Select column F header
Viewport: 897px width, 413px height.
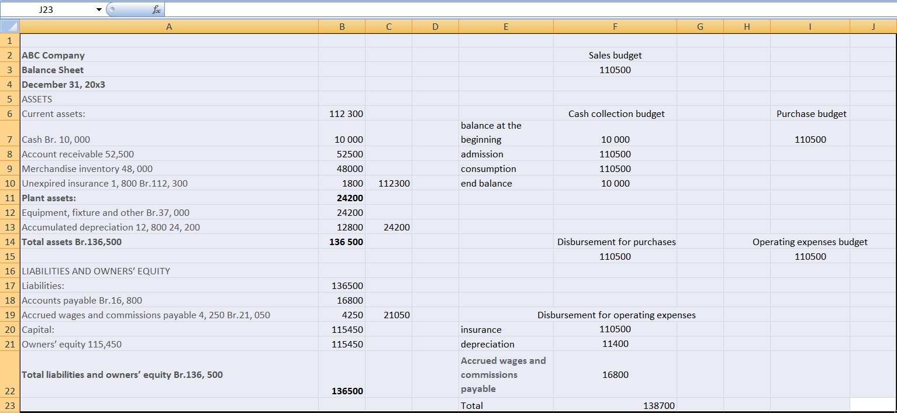tap(615, 26)
